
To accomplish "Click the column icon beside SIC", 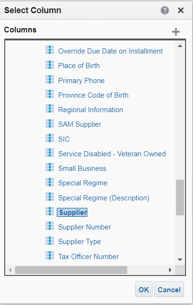I will coord(50,138).
